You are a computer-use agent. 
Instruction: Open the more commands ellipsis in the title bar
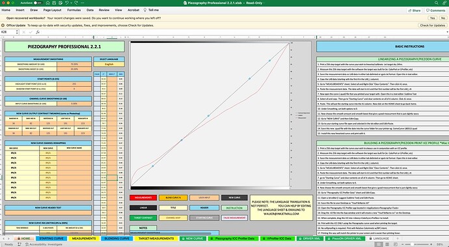tap(83, 3)
